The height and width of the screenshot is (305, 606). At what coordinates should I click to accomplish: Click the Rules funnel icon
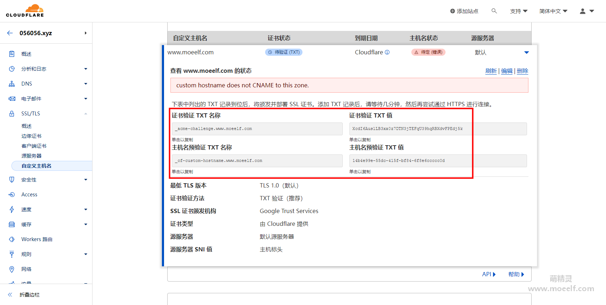(12, 254)
